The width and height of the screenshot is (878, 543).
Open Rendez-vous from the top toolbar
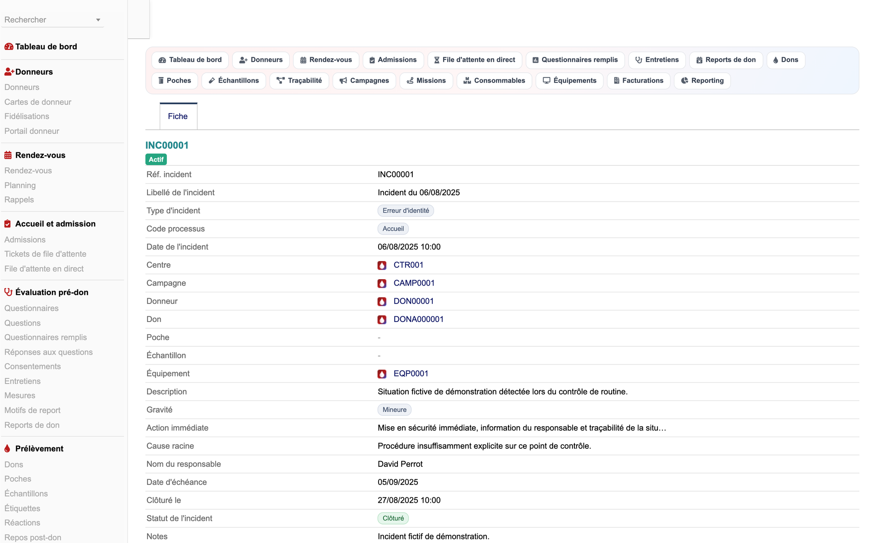(326, 60)
